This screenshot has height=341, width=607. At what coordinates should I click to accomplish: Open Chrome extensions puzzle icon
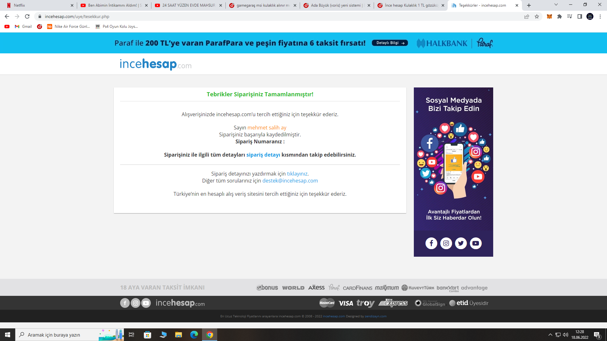(x=560, y=16)
